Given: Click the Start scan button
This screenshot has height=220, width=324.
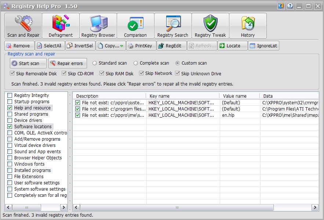Looking at the screenshot, I should [x=28, y=63].
